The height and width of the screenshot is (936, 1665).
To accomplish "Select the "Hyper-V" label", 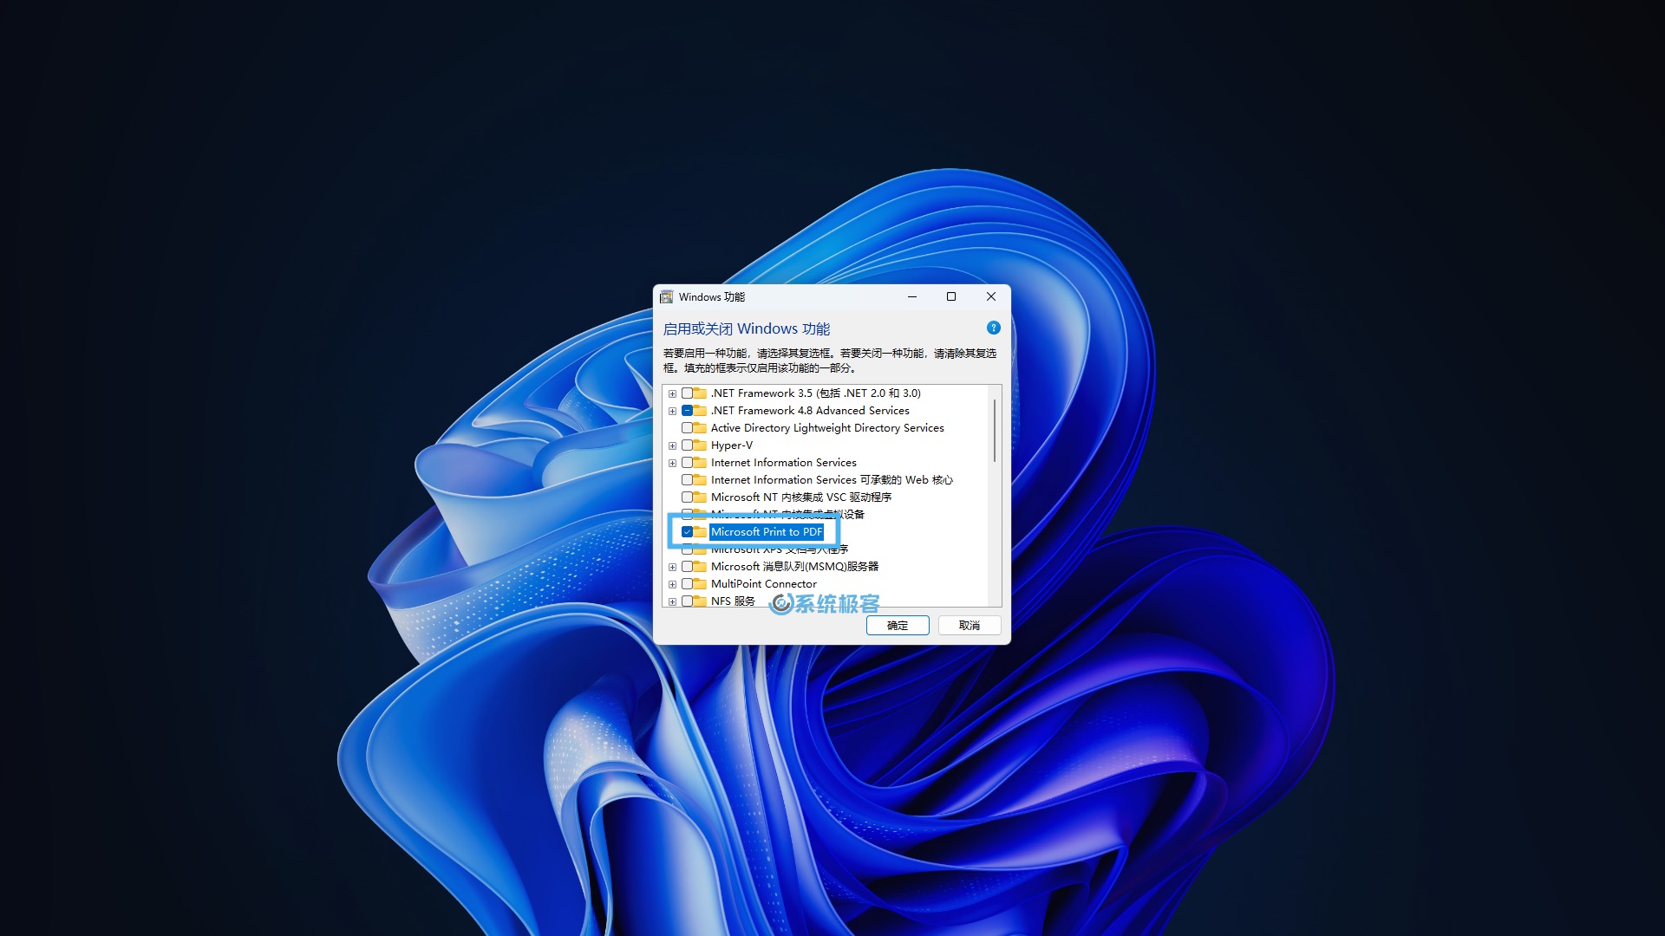I will tap(732, 445).
